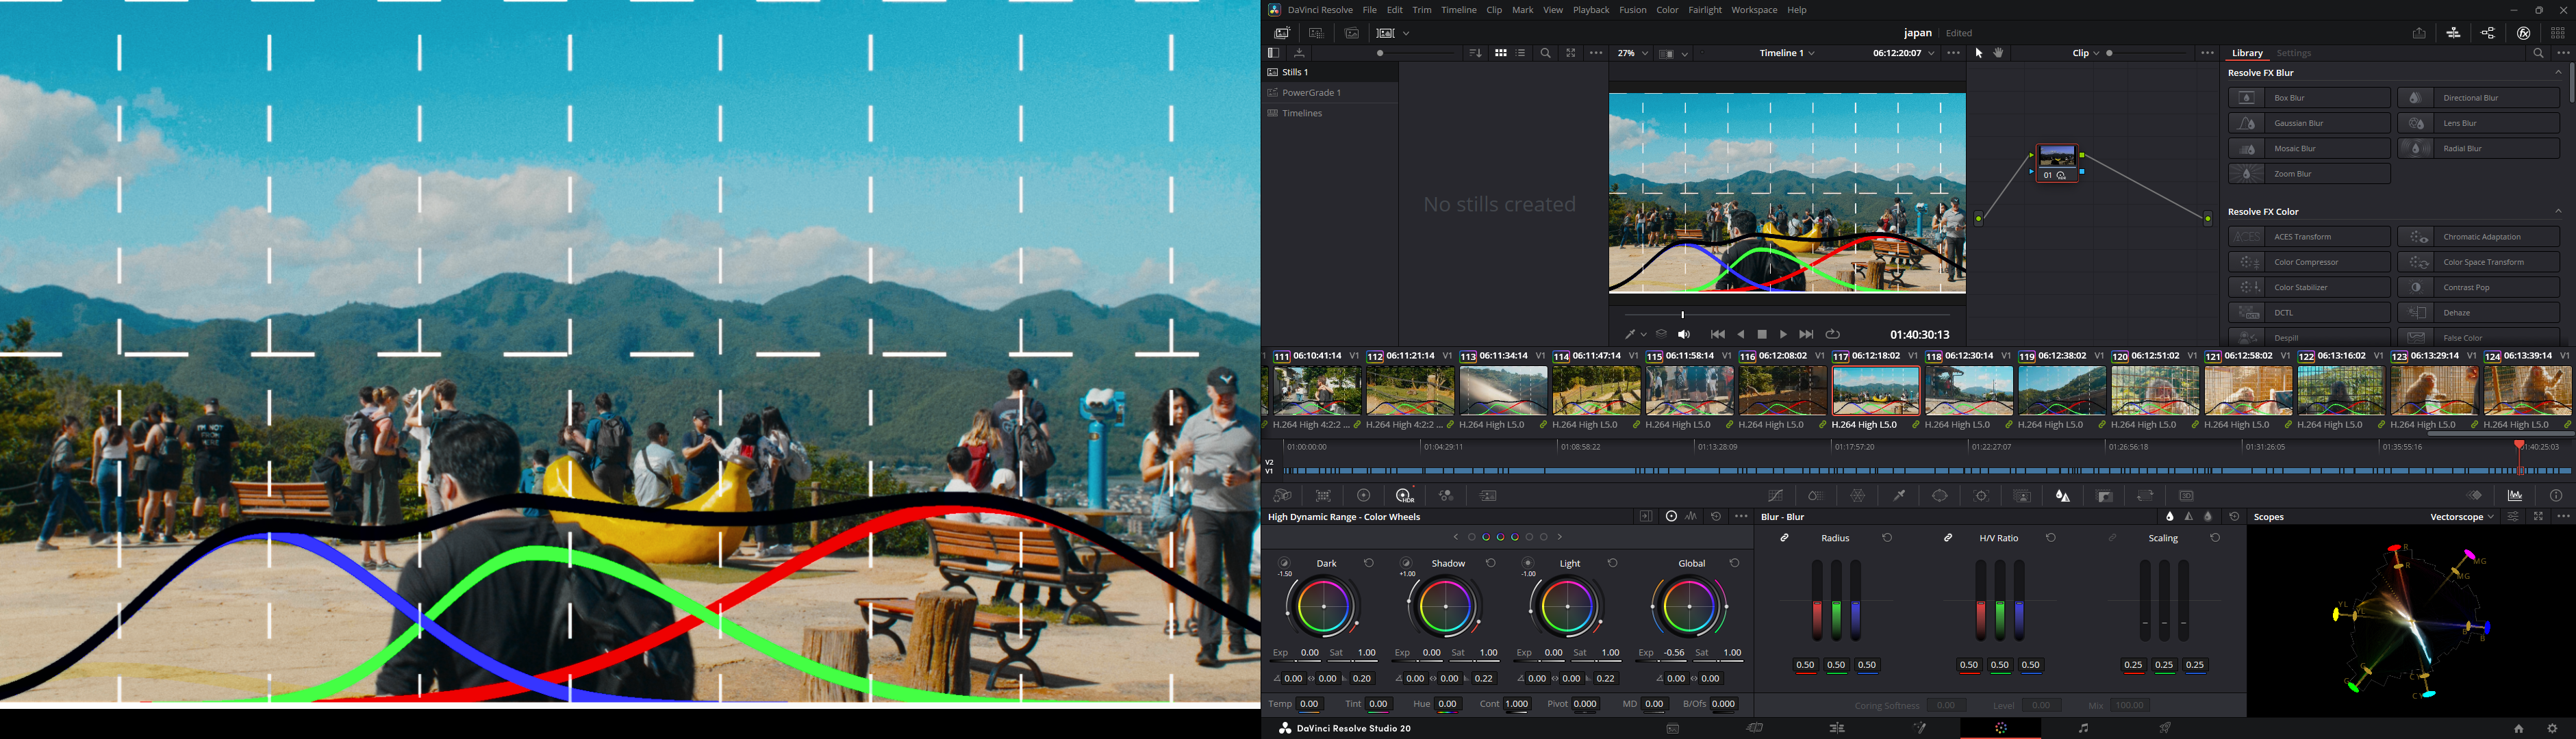The height and width of the screenshot is (739, 2576).
Task: Toggle Radius channel link
Action: pos(1785,539)
